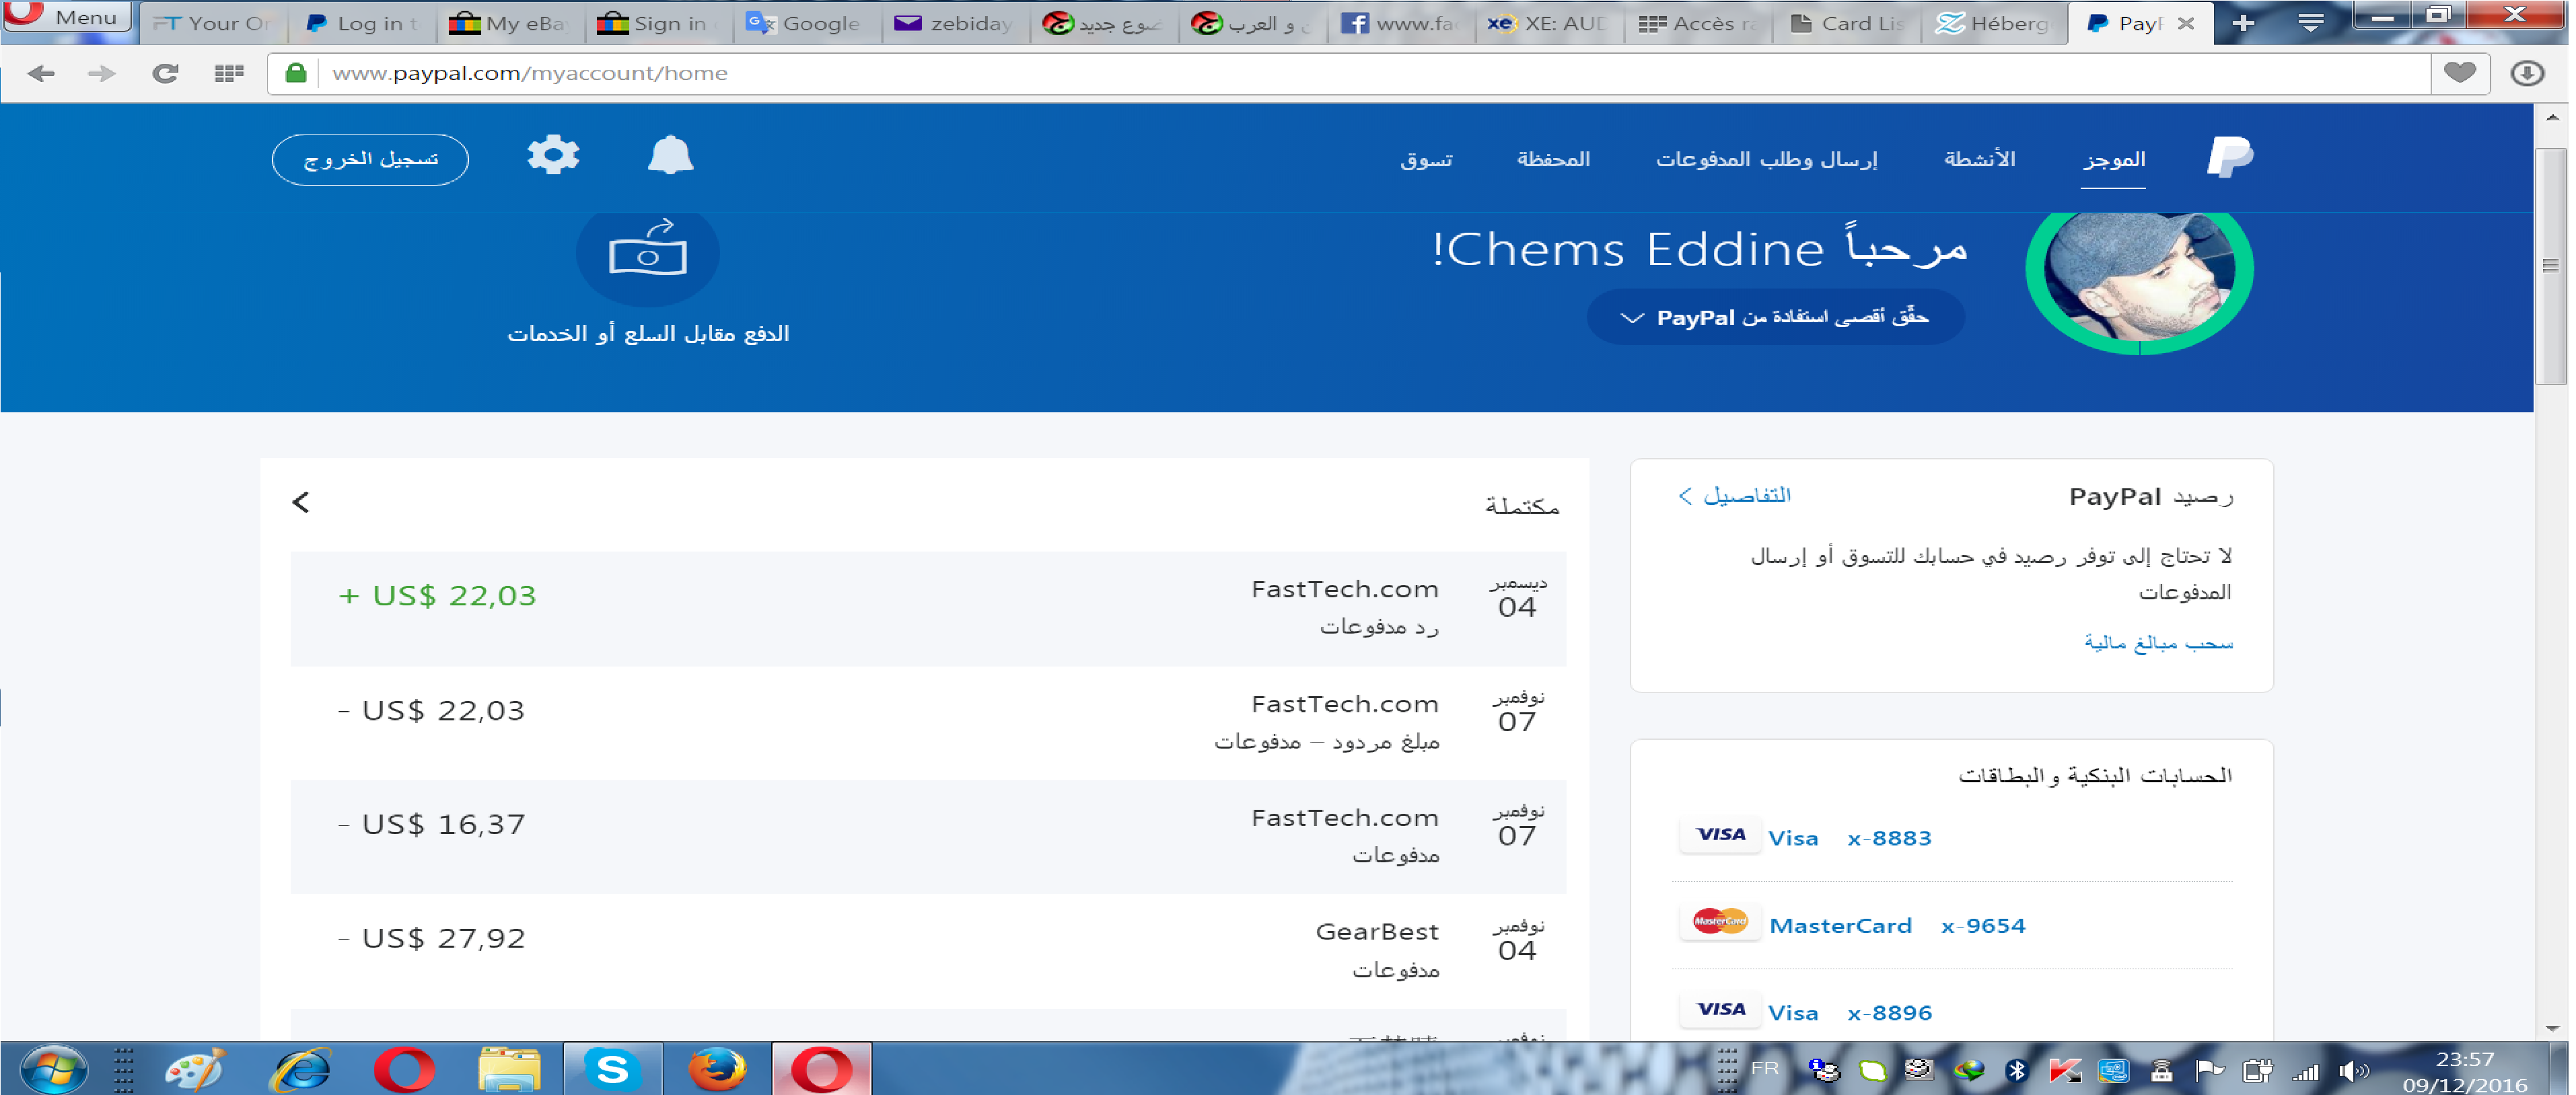Open PayPal settings gear icon
Image resolution: width=2576 pixels, height=1095 pixels.
pos(553,156)
